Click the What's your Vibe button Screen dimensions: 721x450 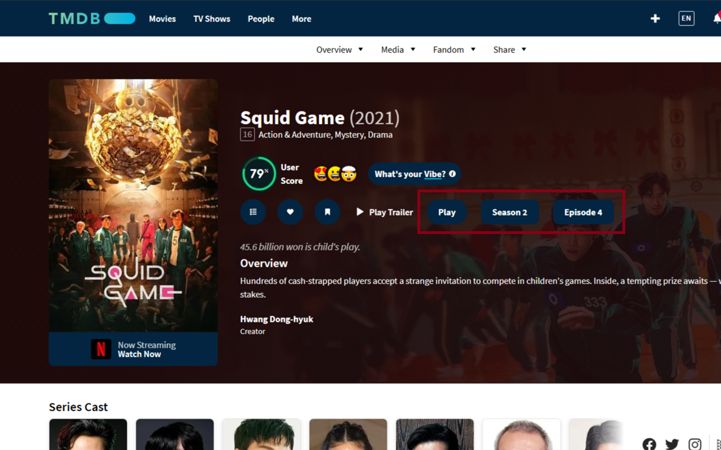[x=415, y=174]
